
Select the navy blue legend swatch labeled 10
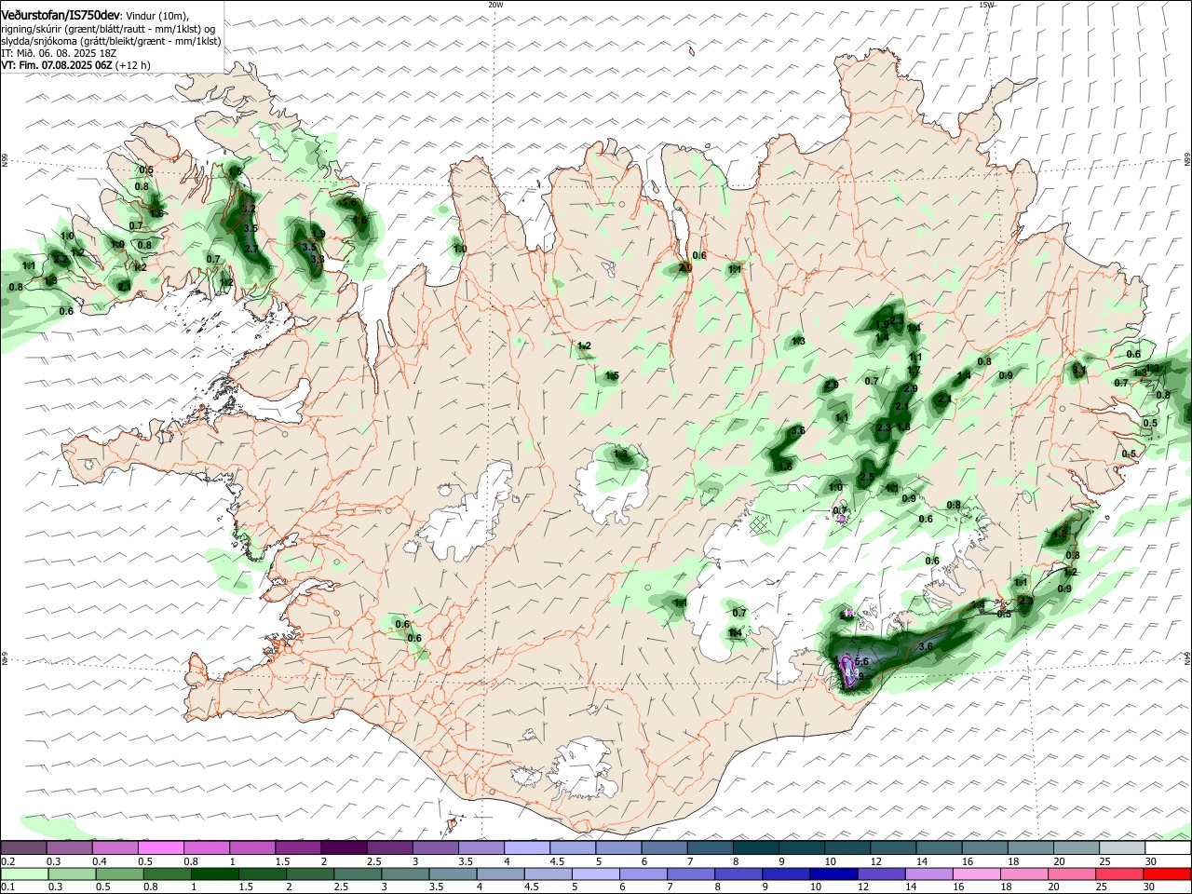832,874
